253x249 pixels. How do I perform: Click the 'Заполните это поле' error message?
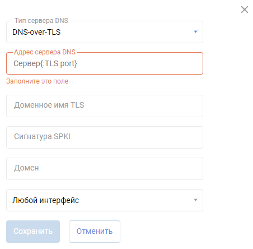(38, 81)
